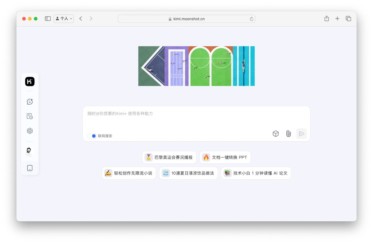This screenshot has height=243, width=373.
Task: Reload the page
Action: pos(251,19)
